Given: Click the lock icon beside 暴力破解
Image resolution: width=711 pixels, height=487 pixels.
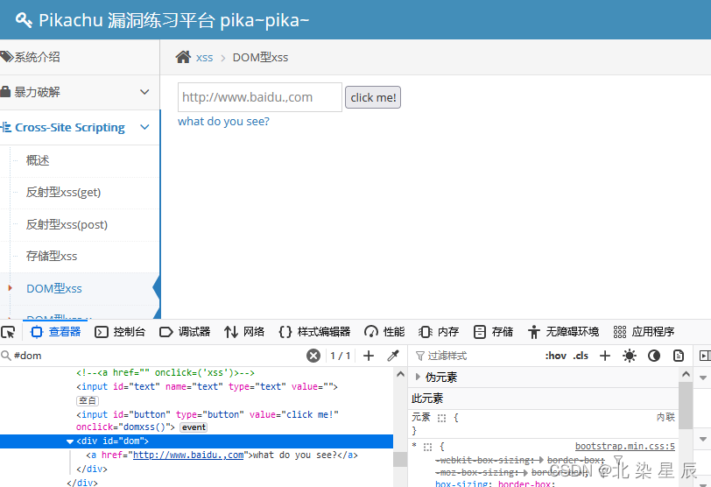Looking at the screenshot, I should click(x=5, y=92).
